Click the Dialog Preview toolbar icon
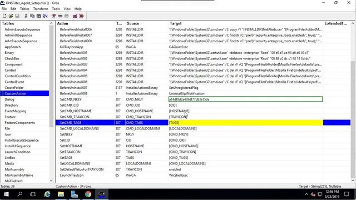 point(81,16)
